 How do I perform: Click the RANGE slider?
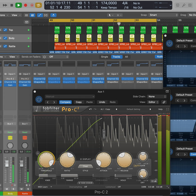[69, 176]
